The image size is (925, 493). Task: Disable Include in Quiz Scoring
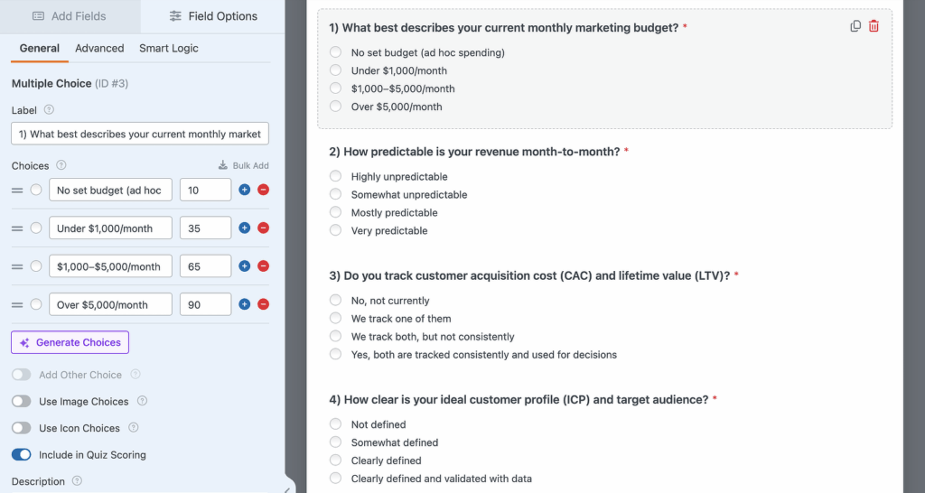click(x=22, y=455)
